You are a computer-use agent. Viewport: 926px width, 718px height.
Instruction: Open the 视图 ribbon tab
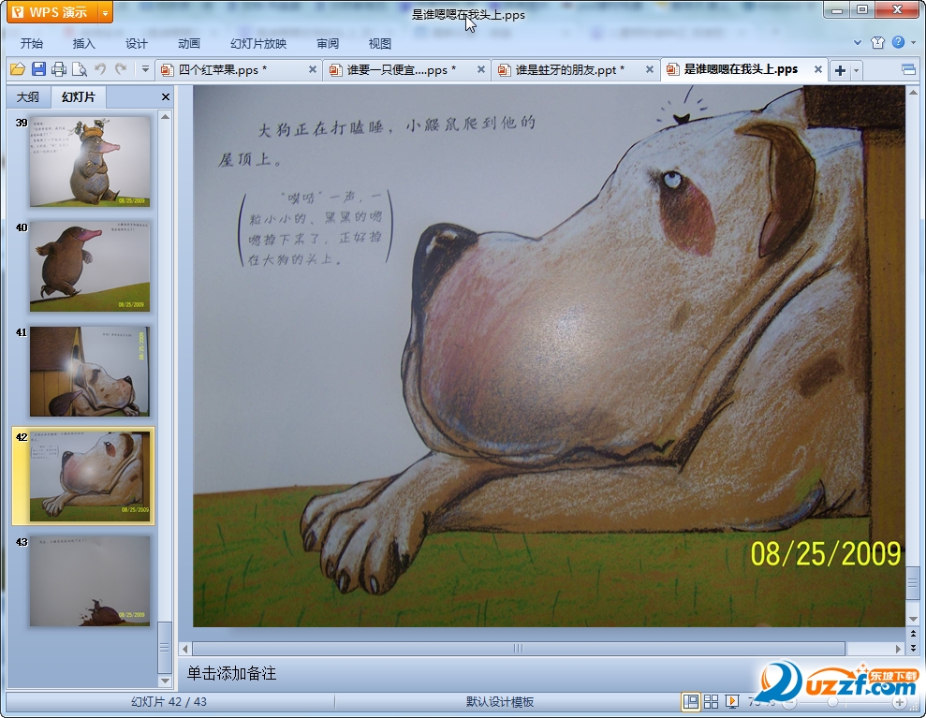coord(380,44)
